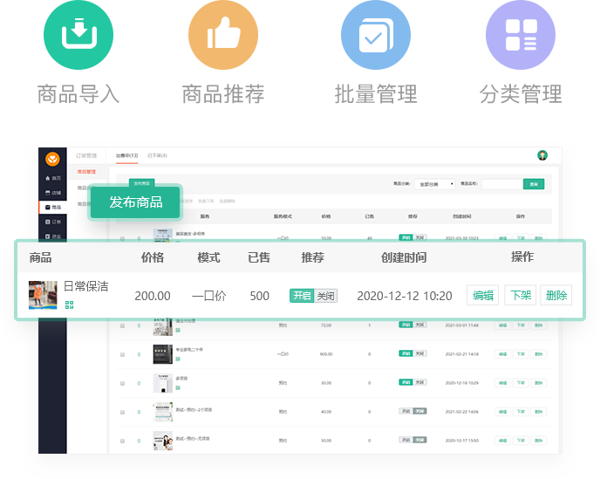Click the orange heart logo in sidebar

point(52,159)
